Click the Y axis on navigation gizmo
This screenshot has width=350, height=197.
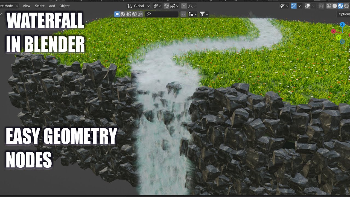point(339,37)
